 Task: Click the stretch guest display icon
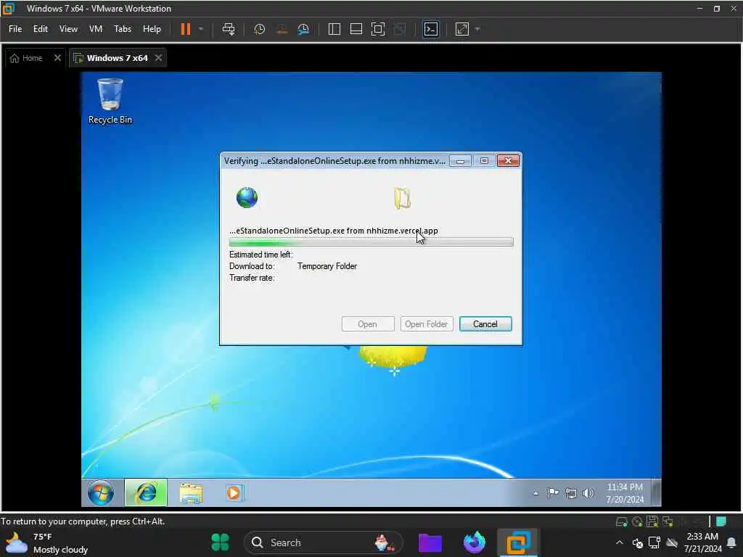click(x=462, y=29)
